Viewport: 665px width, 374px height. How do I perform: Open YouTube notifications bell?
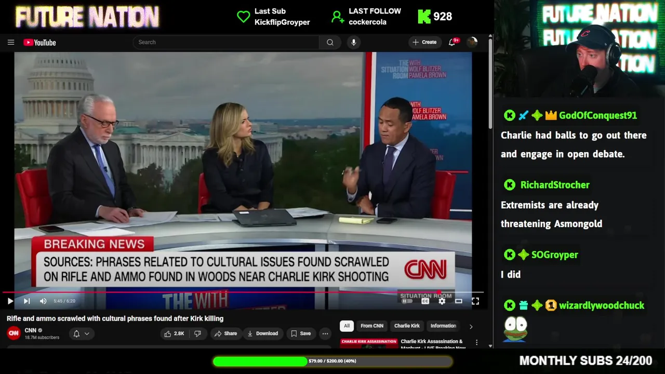click(x=452, y=42)
